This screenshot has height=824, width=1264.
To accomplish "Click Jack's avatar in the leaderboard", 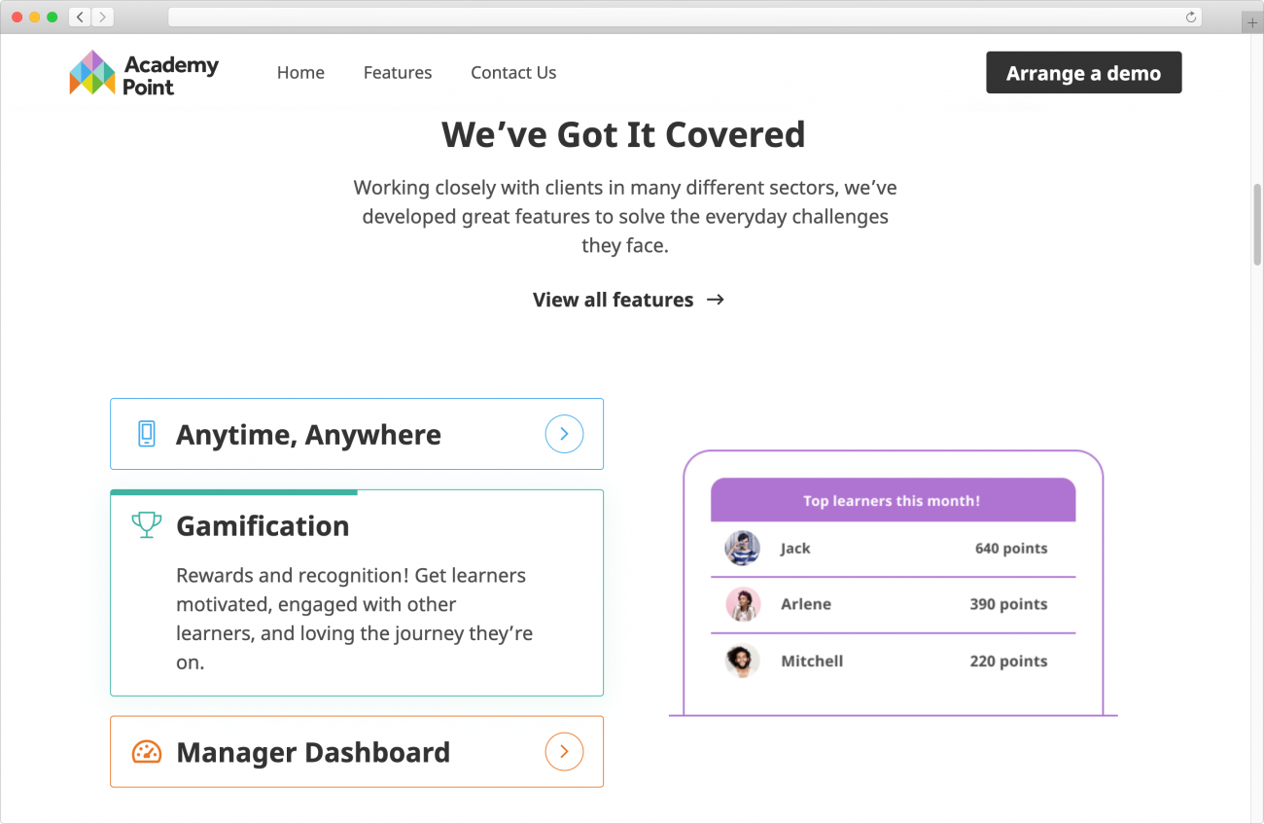I will pyautogui.click(x=743, y=548).
